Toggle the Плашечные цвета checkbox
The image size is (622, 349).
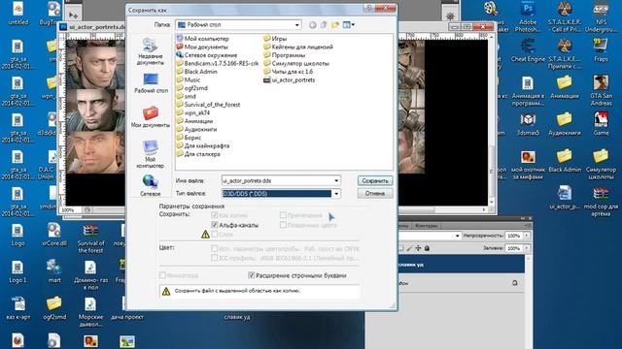[283, 225]
